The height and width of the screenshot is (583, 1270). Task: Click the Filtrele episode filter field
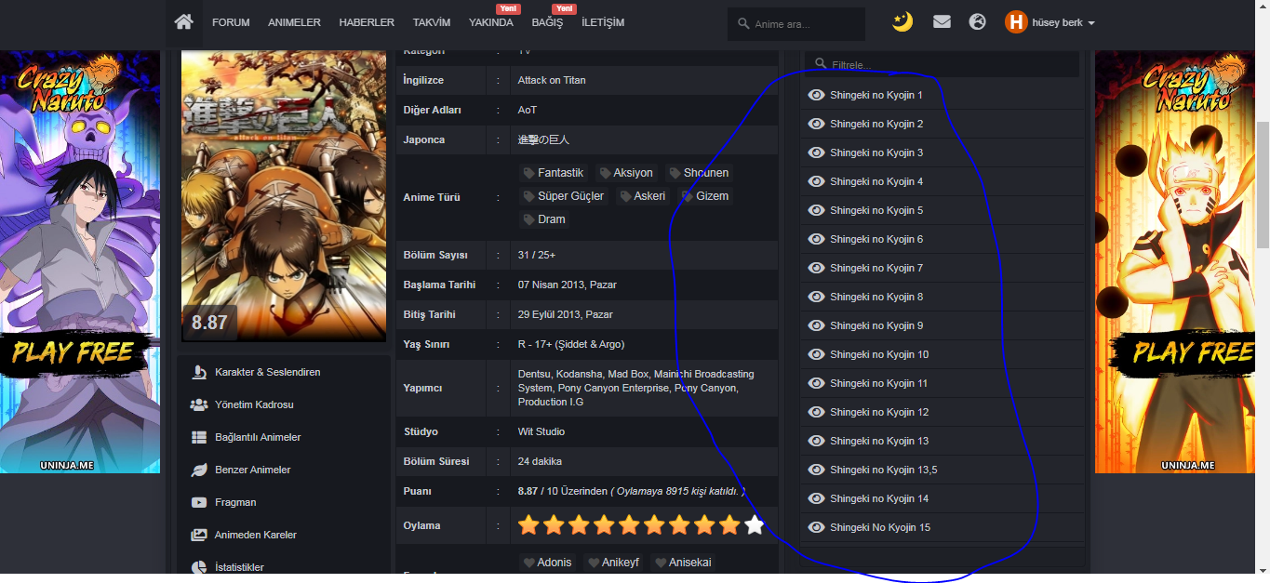pyautogui.click(x=942, y=64)
